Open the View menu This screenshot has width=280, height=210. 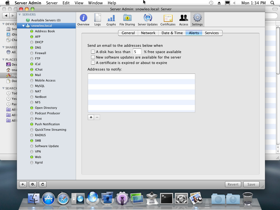(x=79, y=3)
